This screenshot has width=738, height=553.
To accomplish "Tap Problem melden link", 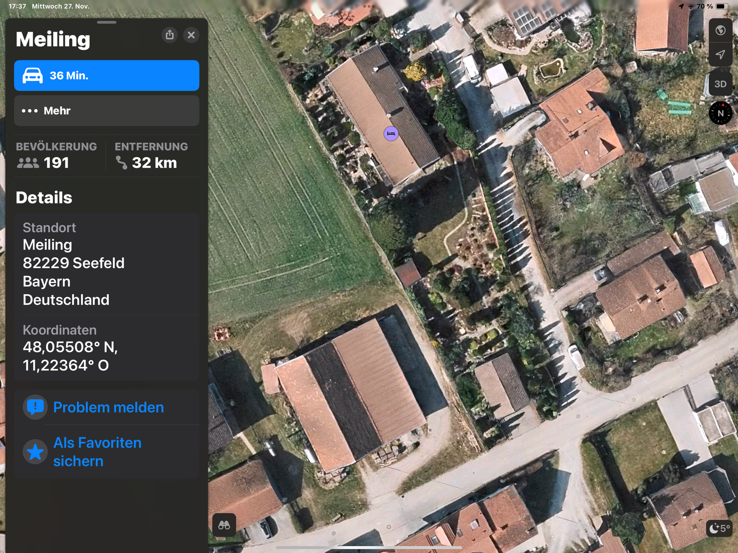I will point(109,407).
